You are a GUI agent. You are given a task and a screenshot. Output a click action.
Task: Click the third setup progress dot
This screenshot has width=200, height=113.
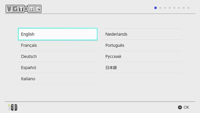coord(165,8)
